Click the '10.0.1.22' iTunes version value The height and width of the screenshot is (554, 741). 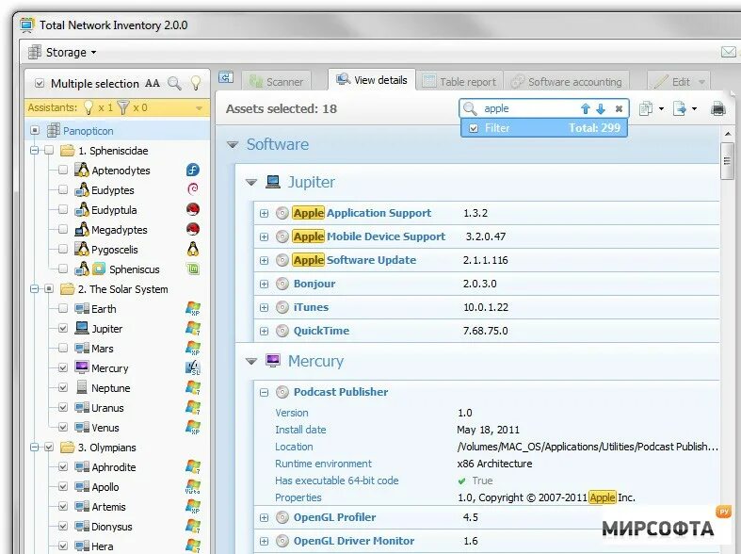click(x=486, y=307)
